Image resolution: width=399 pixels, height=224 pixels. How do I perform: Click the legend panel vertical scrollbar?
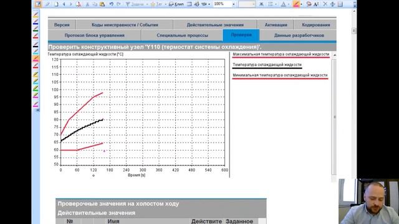[335, 117]
